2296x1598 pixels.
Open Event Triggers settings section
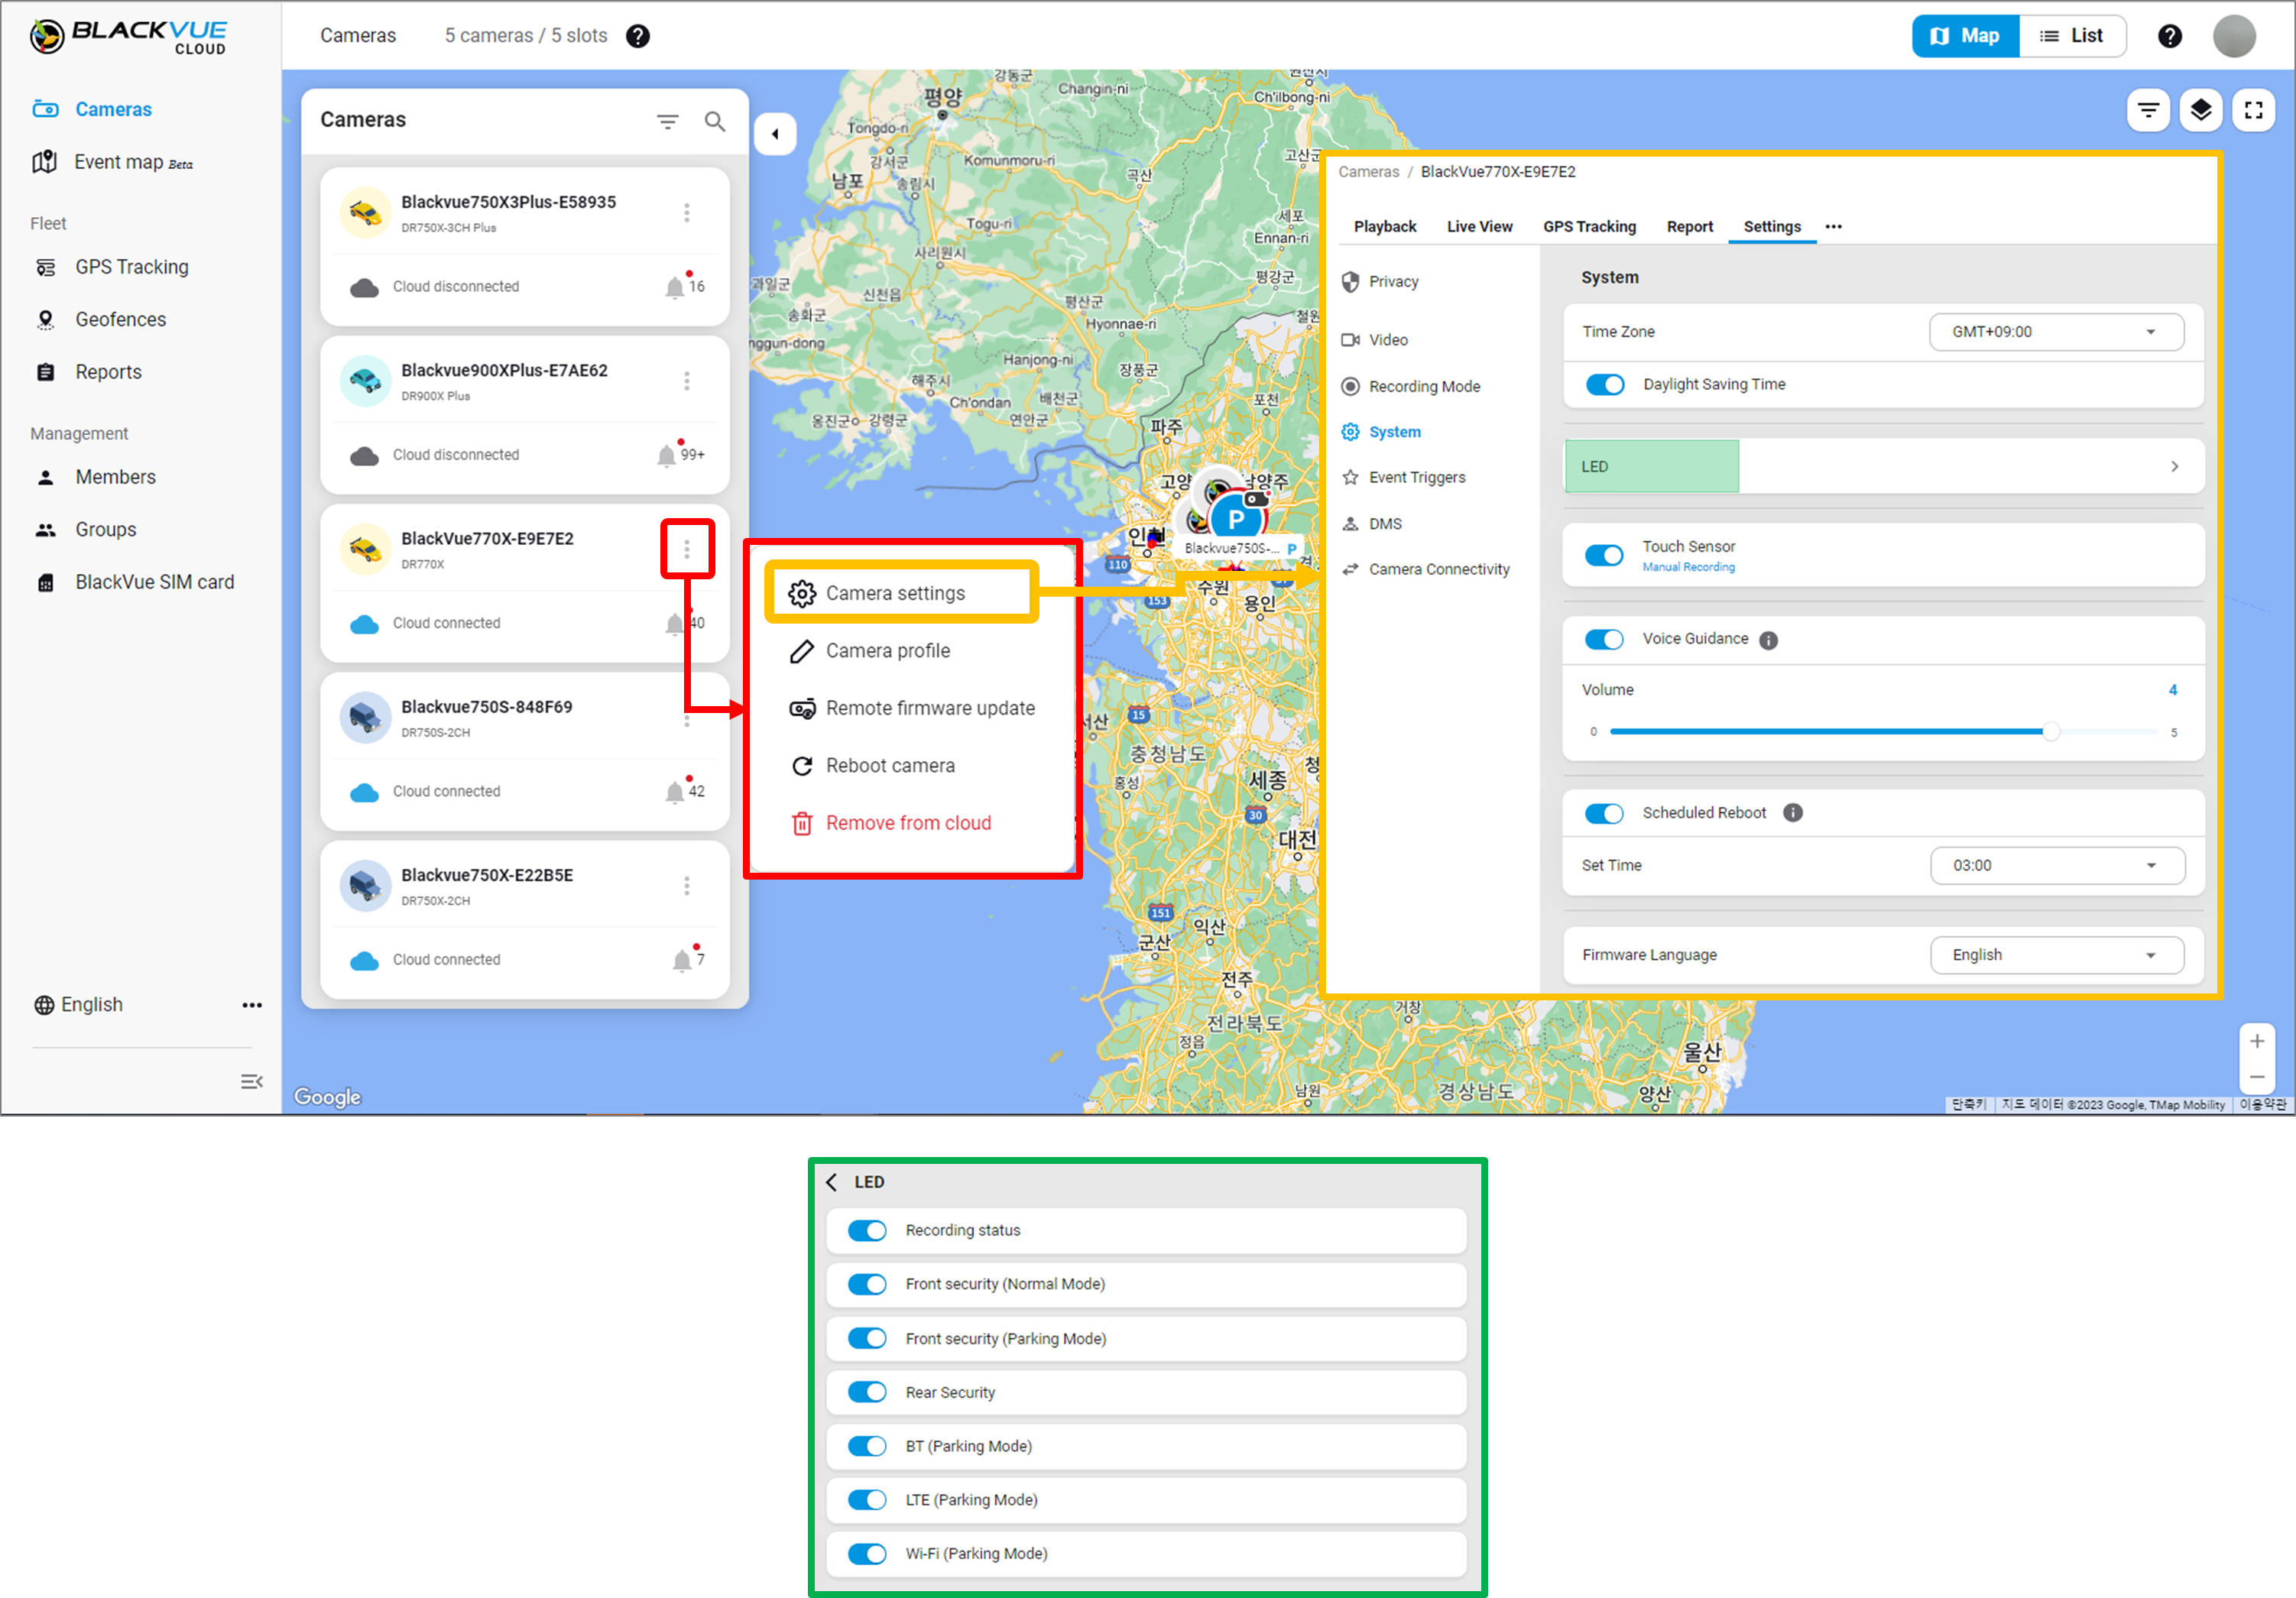[1403, 478]
